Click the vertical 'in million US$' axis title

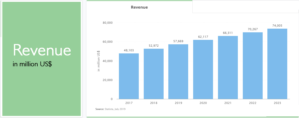[x=99, y=61]
